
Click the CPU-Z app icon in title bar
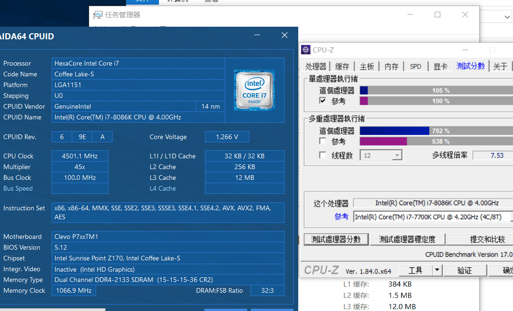(306, 50)
